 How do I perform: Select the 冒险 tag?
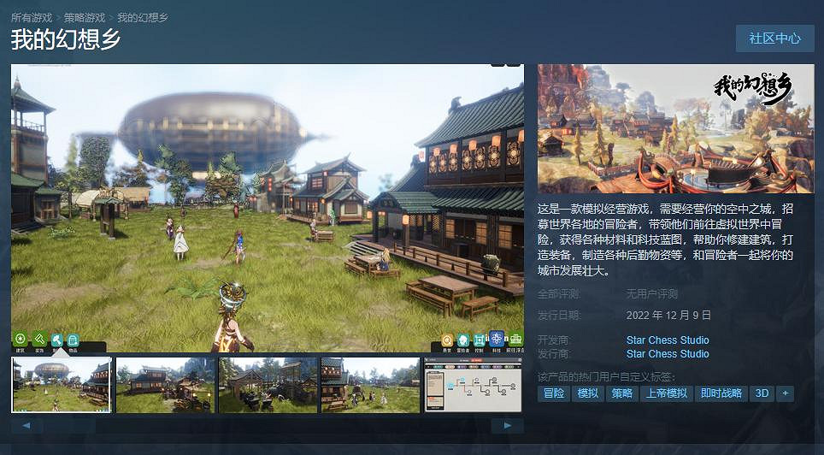click(553, 393)
